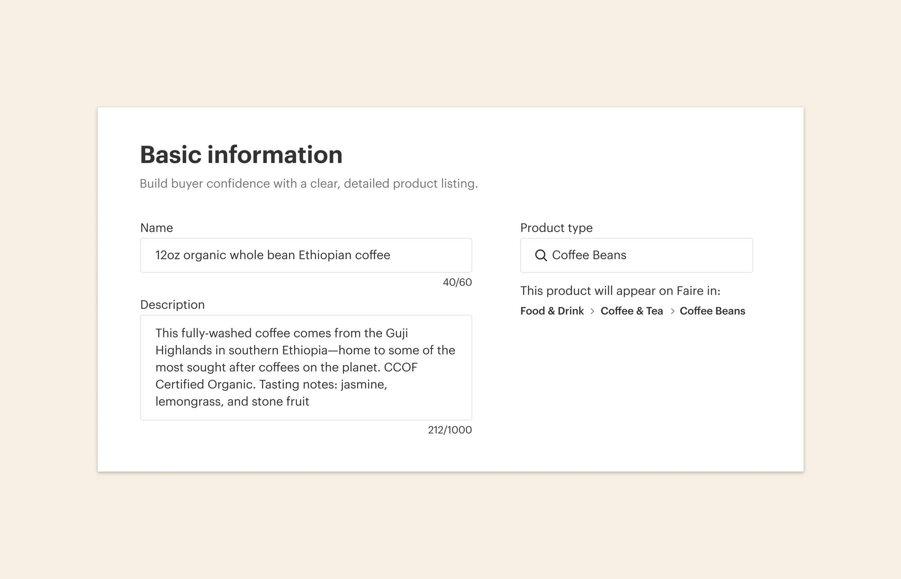Click the 40/60 name character counter
The height and width of the screenshot is (579, 901).
point(457,282)
